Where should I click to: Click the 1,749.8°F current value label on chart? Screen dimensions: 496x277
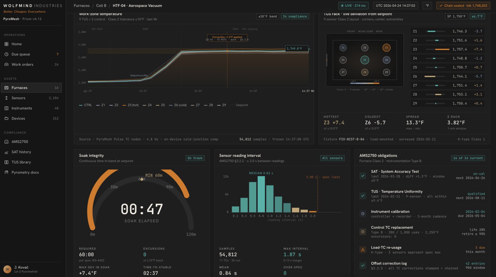tap(297, 49)
